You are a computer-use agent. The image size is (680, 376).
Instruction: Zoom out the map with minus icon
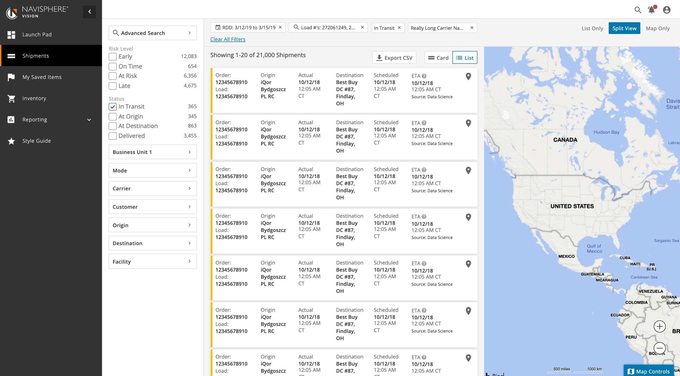659,348
